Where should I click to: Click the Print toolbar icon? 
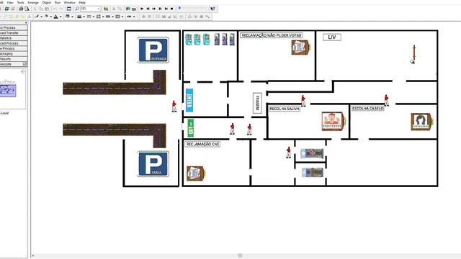click(21, 9)
